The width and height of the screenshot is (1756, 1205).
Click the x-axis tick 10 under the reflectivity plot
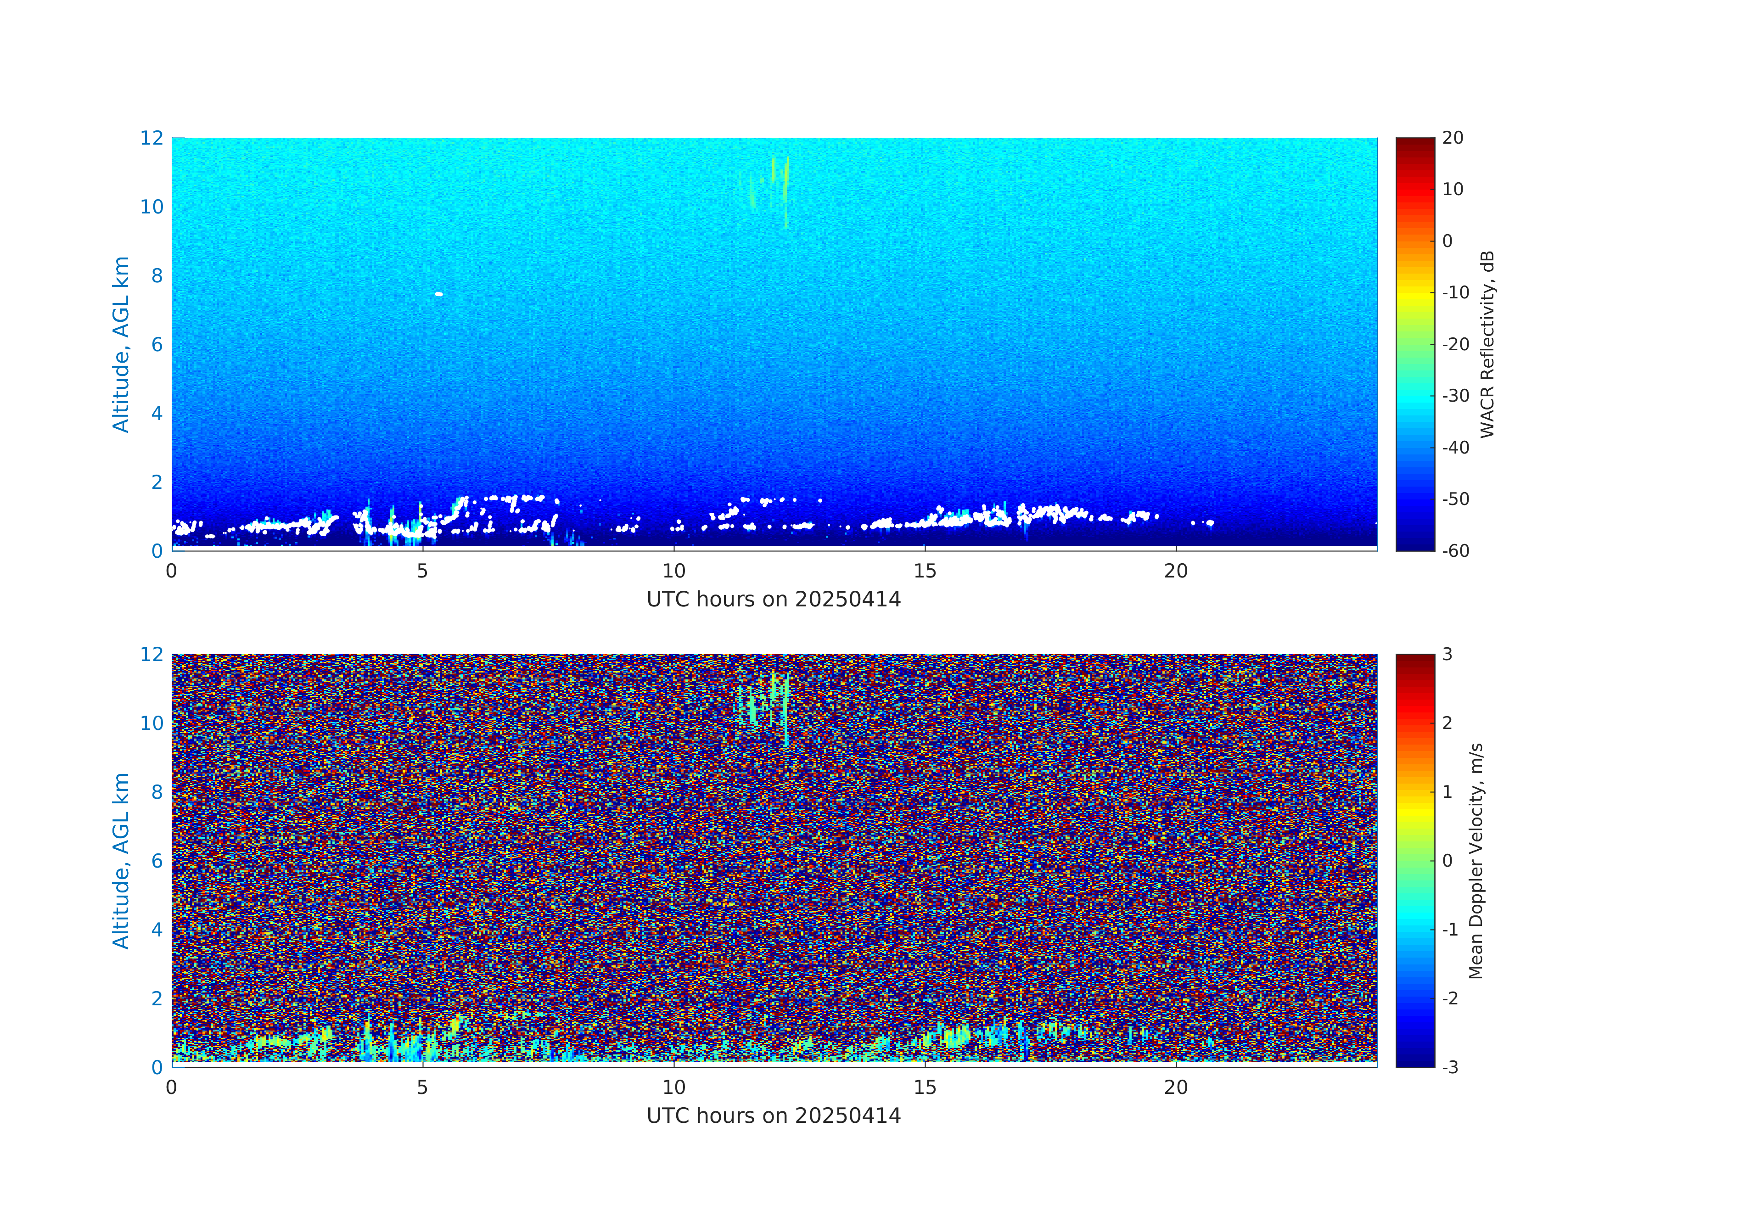pos(673,571)
